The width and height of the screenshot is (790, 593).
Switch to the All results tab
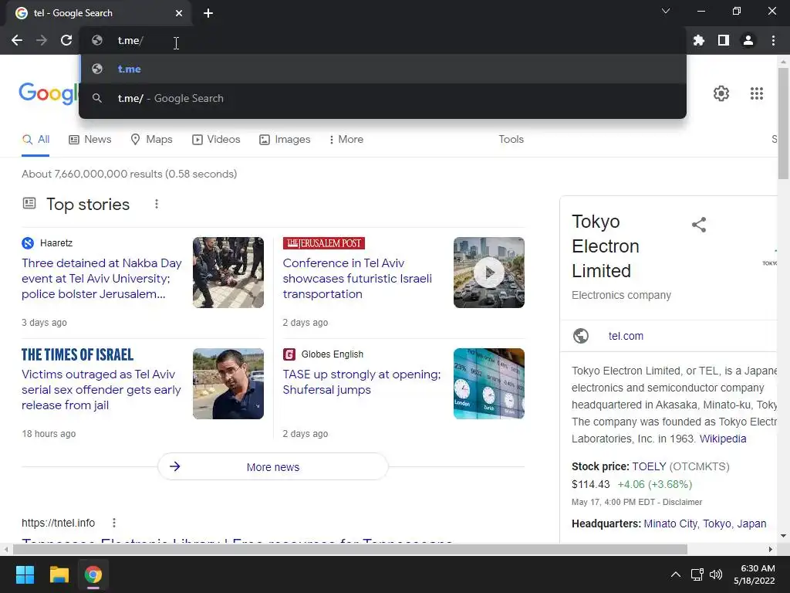[x=35, y=140]
